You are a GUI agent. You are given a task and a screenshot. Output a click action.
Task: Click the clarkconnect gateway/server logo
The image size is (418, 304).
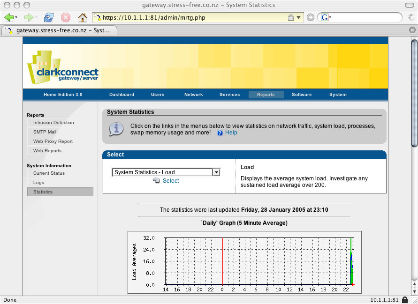(x=63, y=67)
